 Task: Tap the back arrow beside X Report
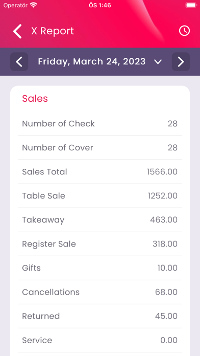tap(17, 31)
